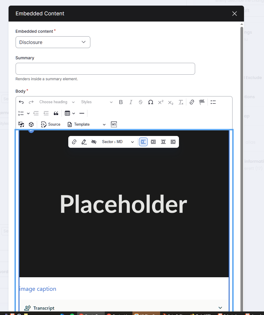The width and height of the screenshot is (264, 315).
Task: Open the Sector › MD image style dropdown
Action: (x=118, y=142)
